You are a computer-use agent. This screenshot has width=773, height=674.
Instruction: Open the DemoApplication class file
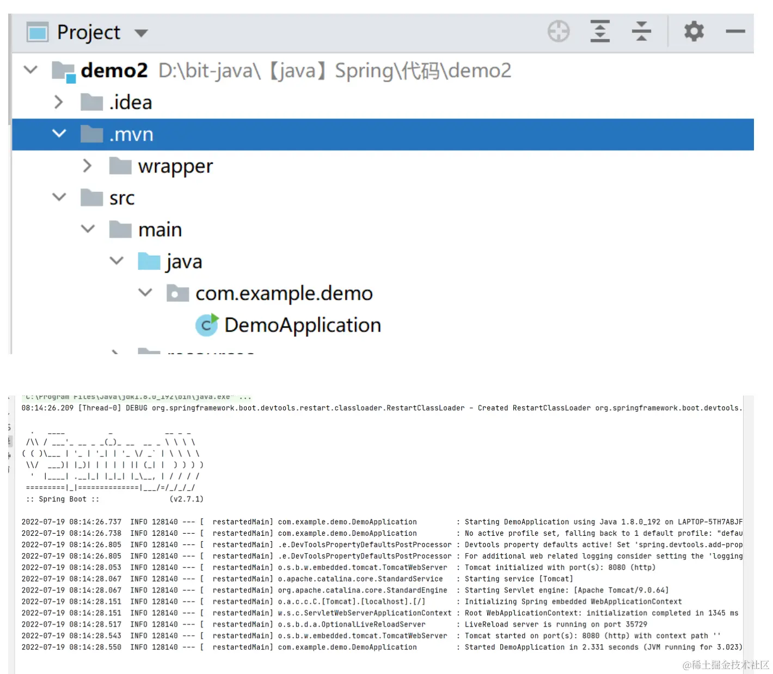click(x=303, y=325)
